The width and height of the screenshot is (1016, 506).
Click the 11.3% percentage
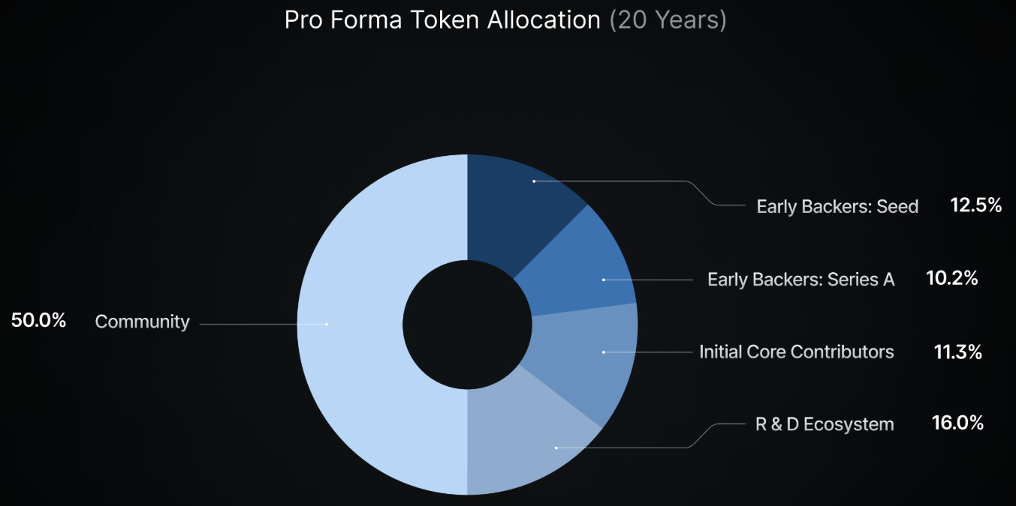958,351
